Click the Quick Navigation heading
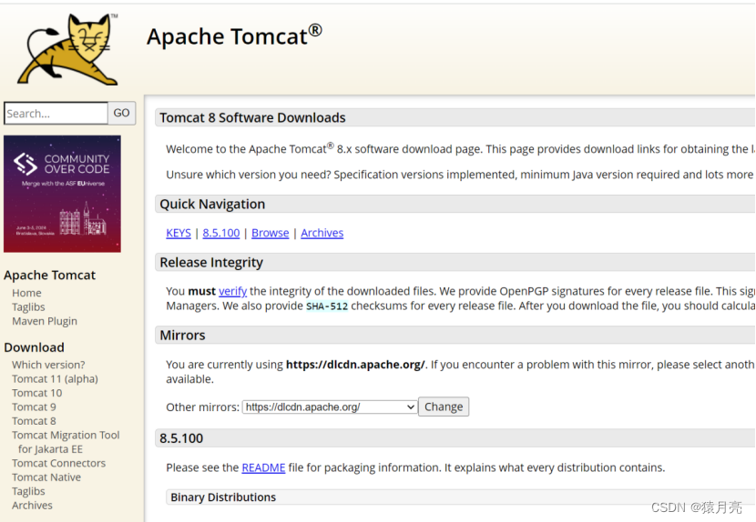The width and height of the screenshot is (756, 522). (x=212, y=205)
